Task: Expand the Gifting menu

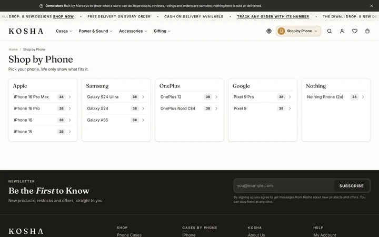Action: click(162, 31)
